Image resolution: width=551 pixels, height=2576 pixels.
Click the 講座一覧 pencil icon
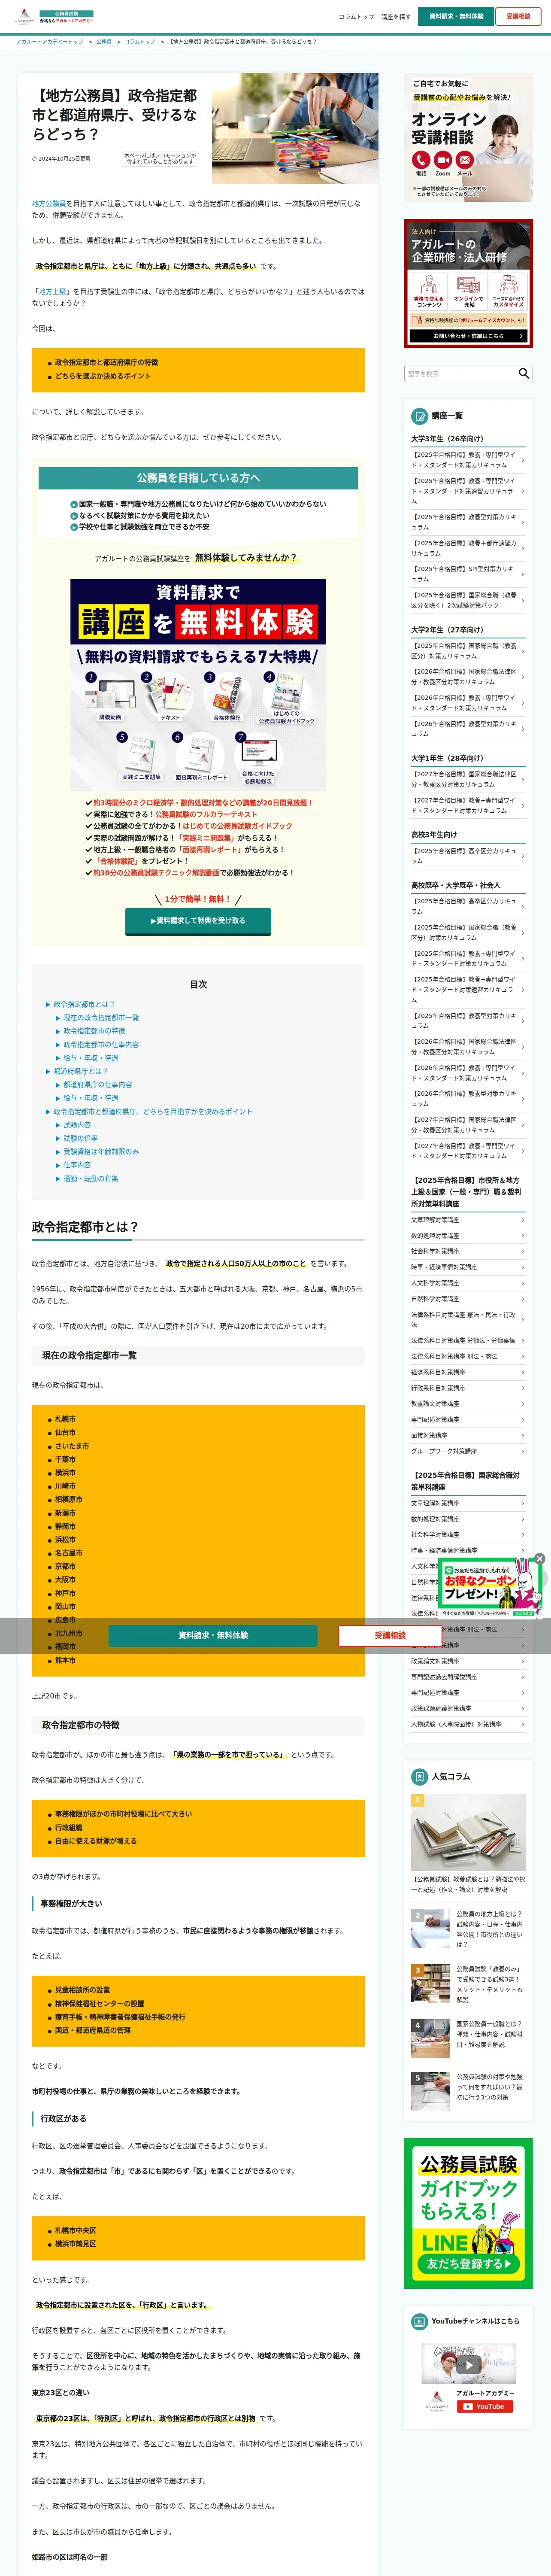(420, 415)
